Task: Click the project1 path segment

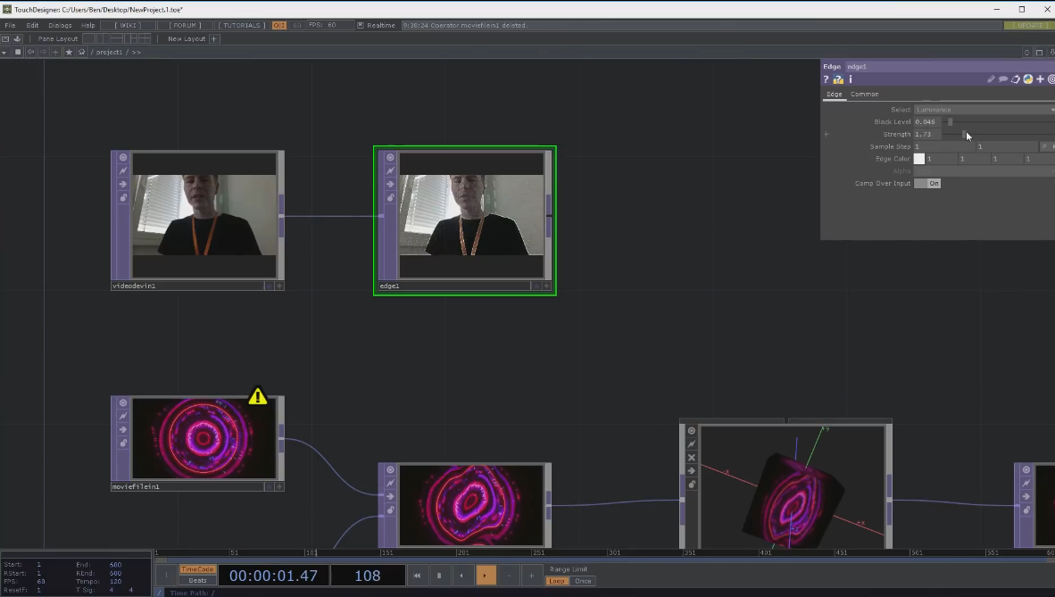Action: tap(109, 53)
